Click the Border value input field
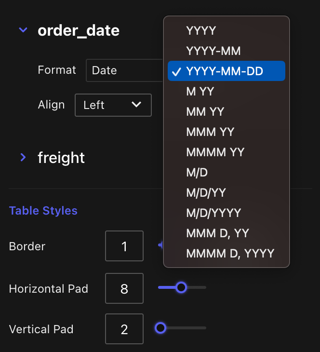 point(124,246)
